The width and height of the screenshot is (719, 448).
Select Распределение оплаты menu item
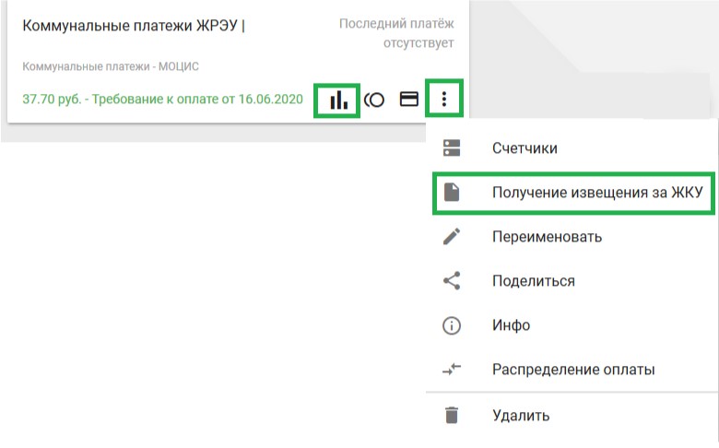[572, 370]
